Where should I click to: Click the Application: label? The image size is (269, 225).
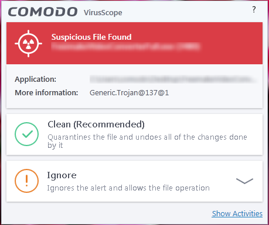pyautogui.click(x=36, y=79)
